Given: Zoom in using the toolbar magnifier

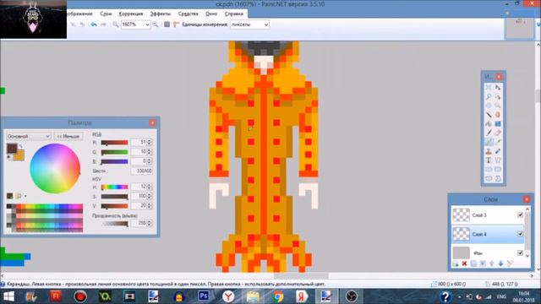Looking at the screenshot, I should pos(156,24).
